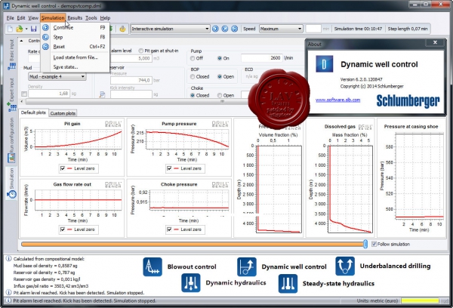Open the View menu

click(x=33, y=18)
